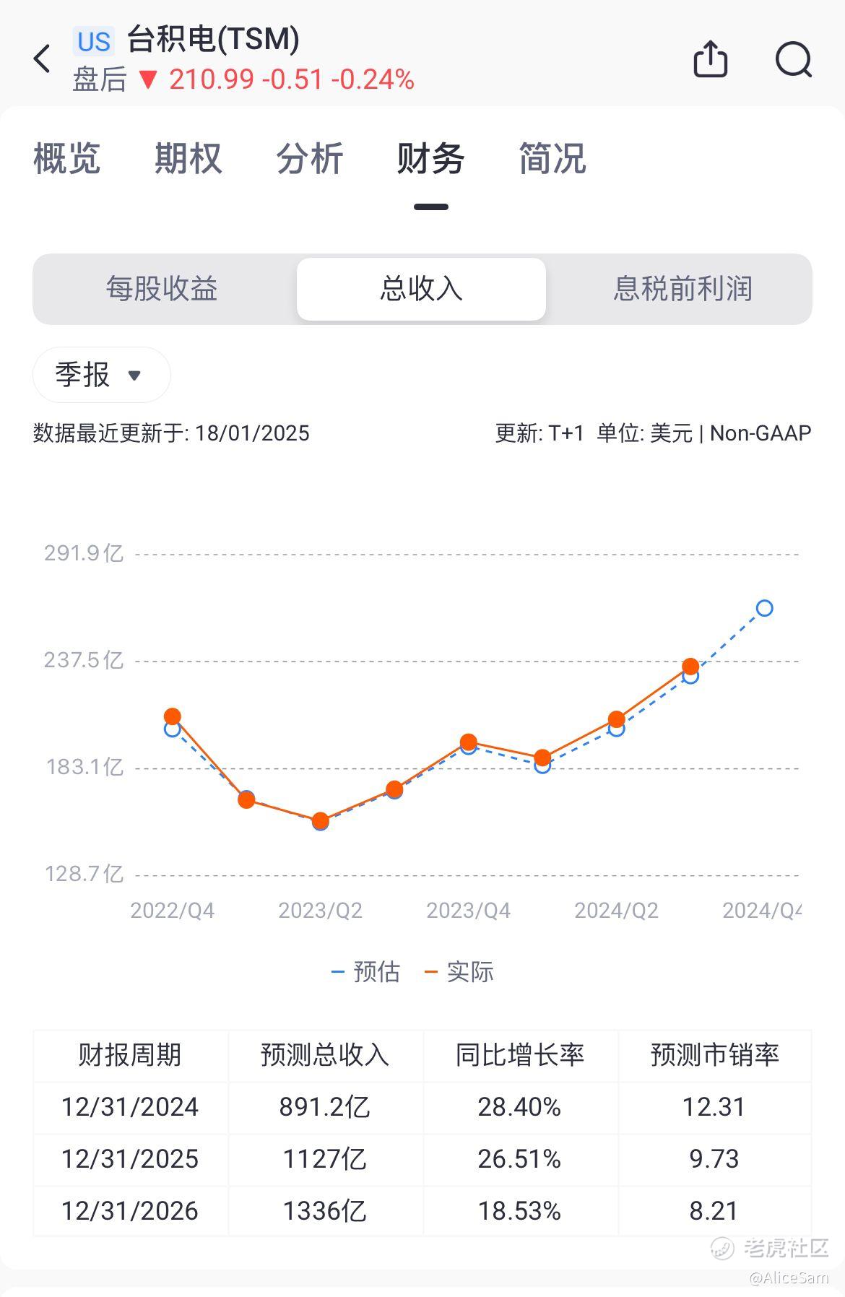845x1297 pixels.
Task: Switch to the 期权 tab
Action: pyautogui.click(x=188, y=158)
